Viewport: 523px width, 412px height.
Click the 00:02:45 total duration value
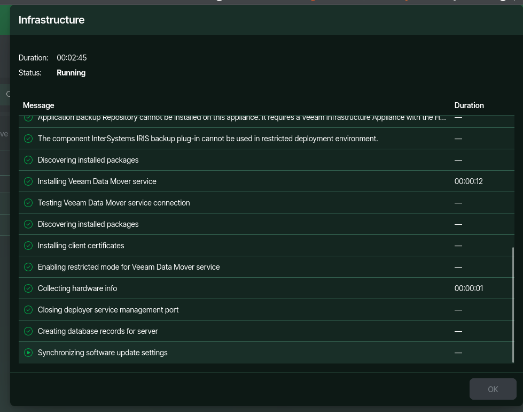point(72,58)
